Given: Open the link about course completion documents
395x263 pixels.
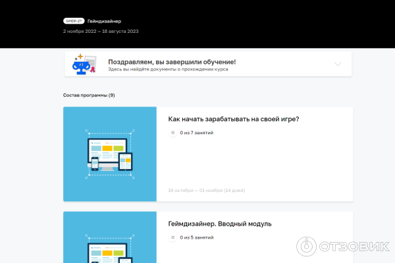Looking at the screenshot, I should click(x=168, y=69).
